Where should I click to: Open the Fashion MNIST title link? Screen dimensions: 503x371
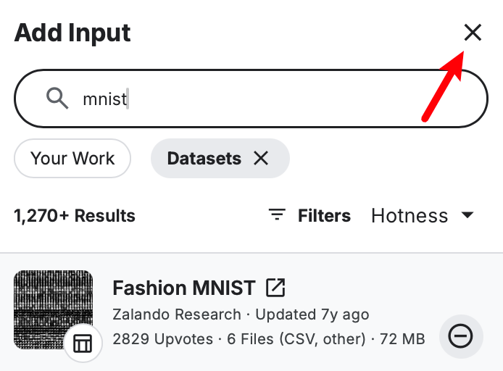pos(184,288)
